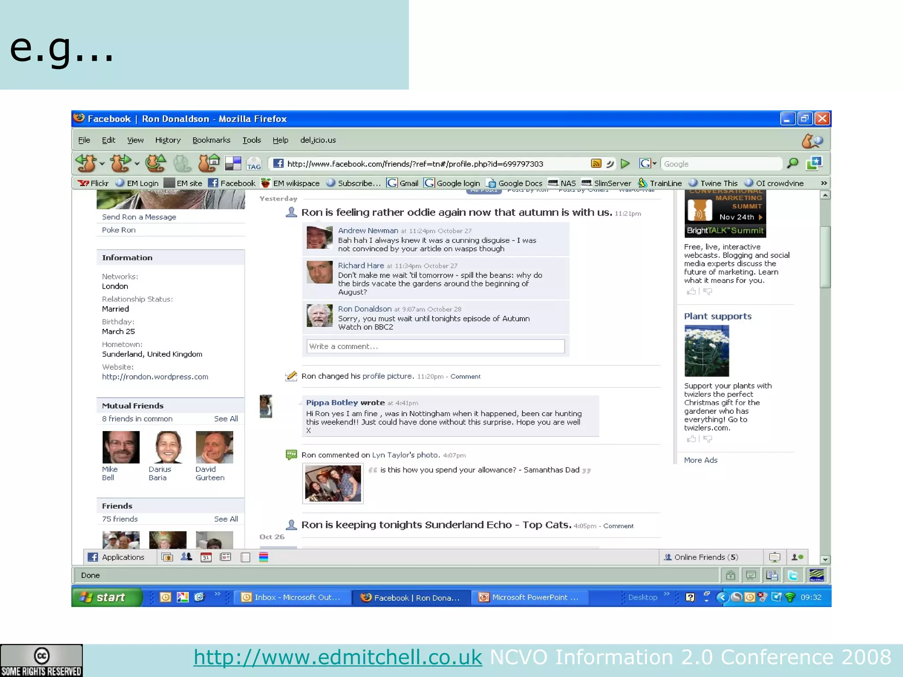Screen dimensions: 903x677
Task: Click the RSS feed icon in address bar
Action: [596, 164]
